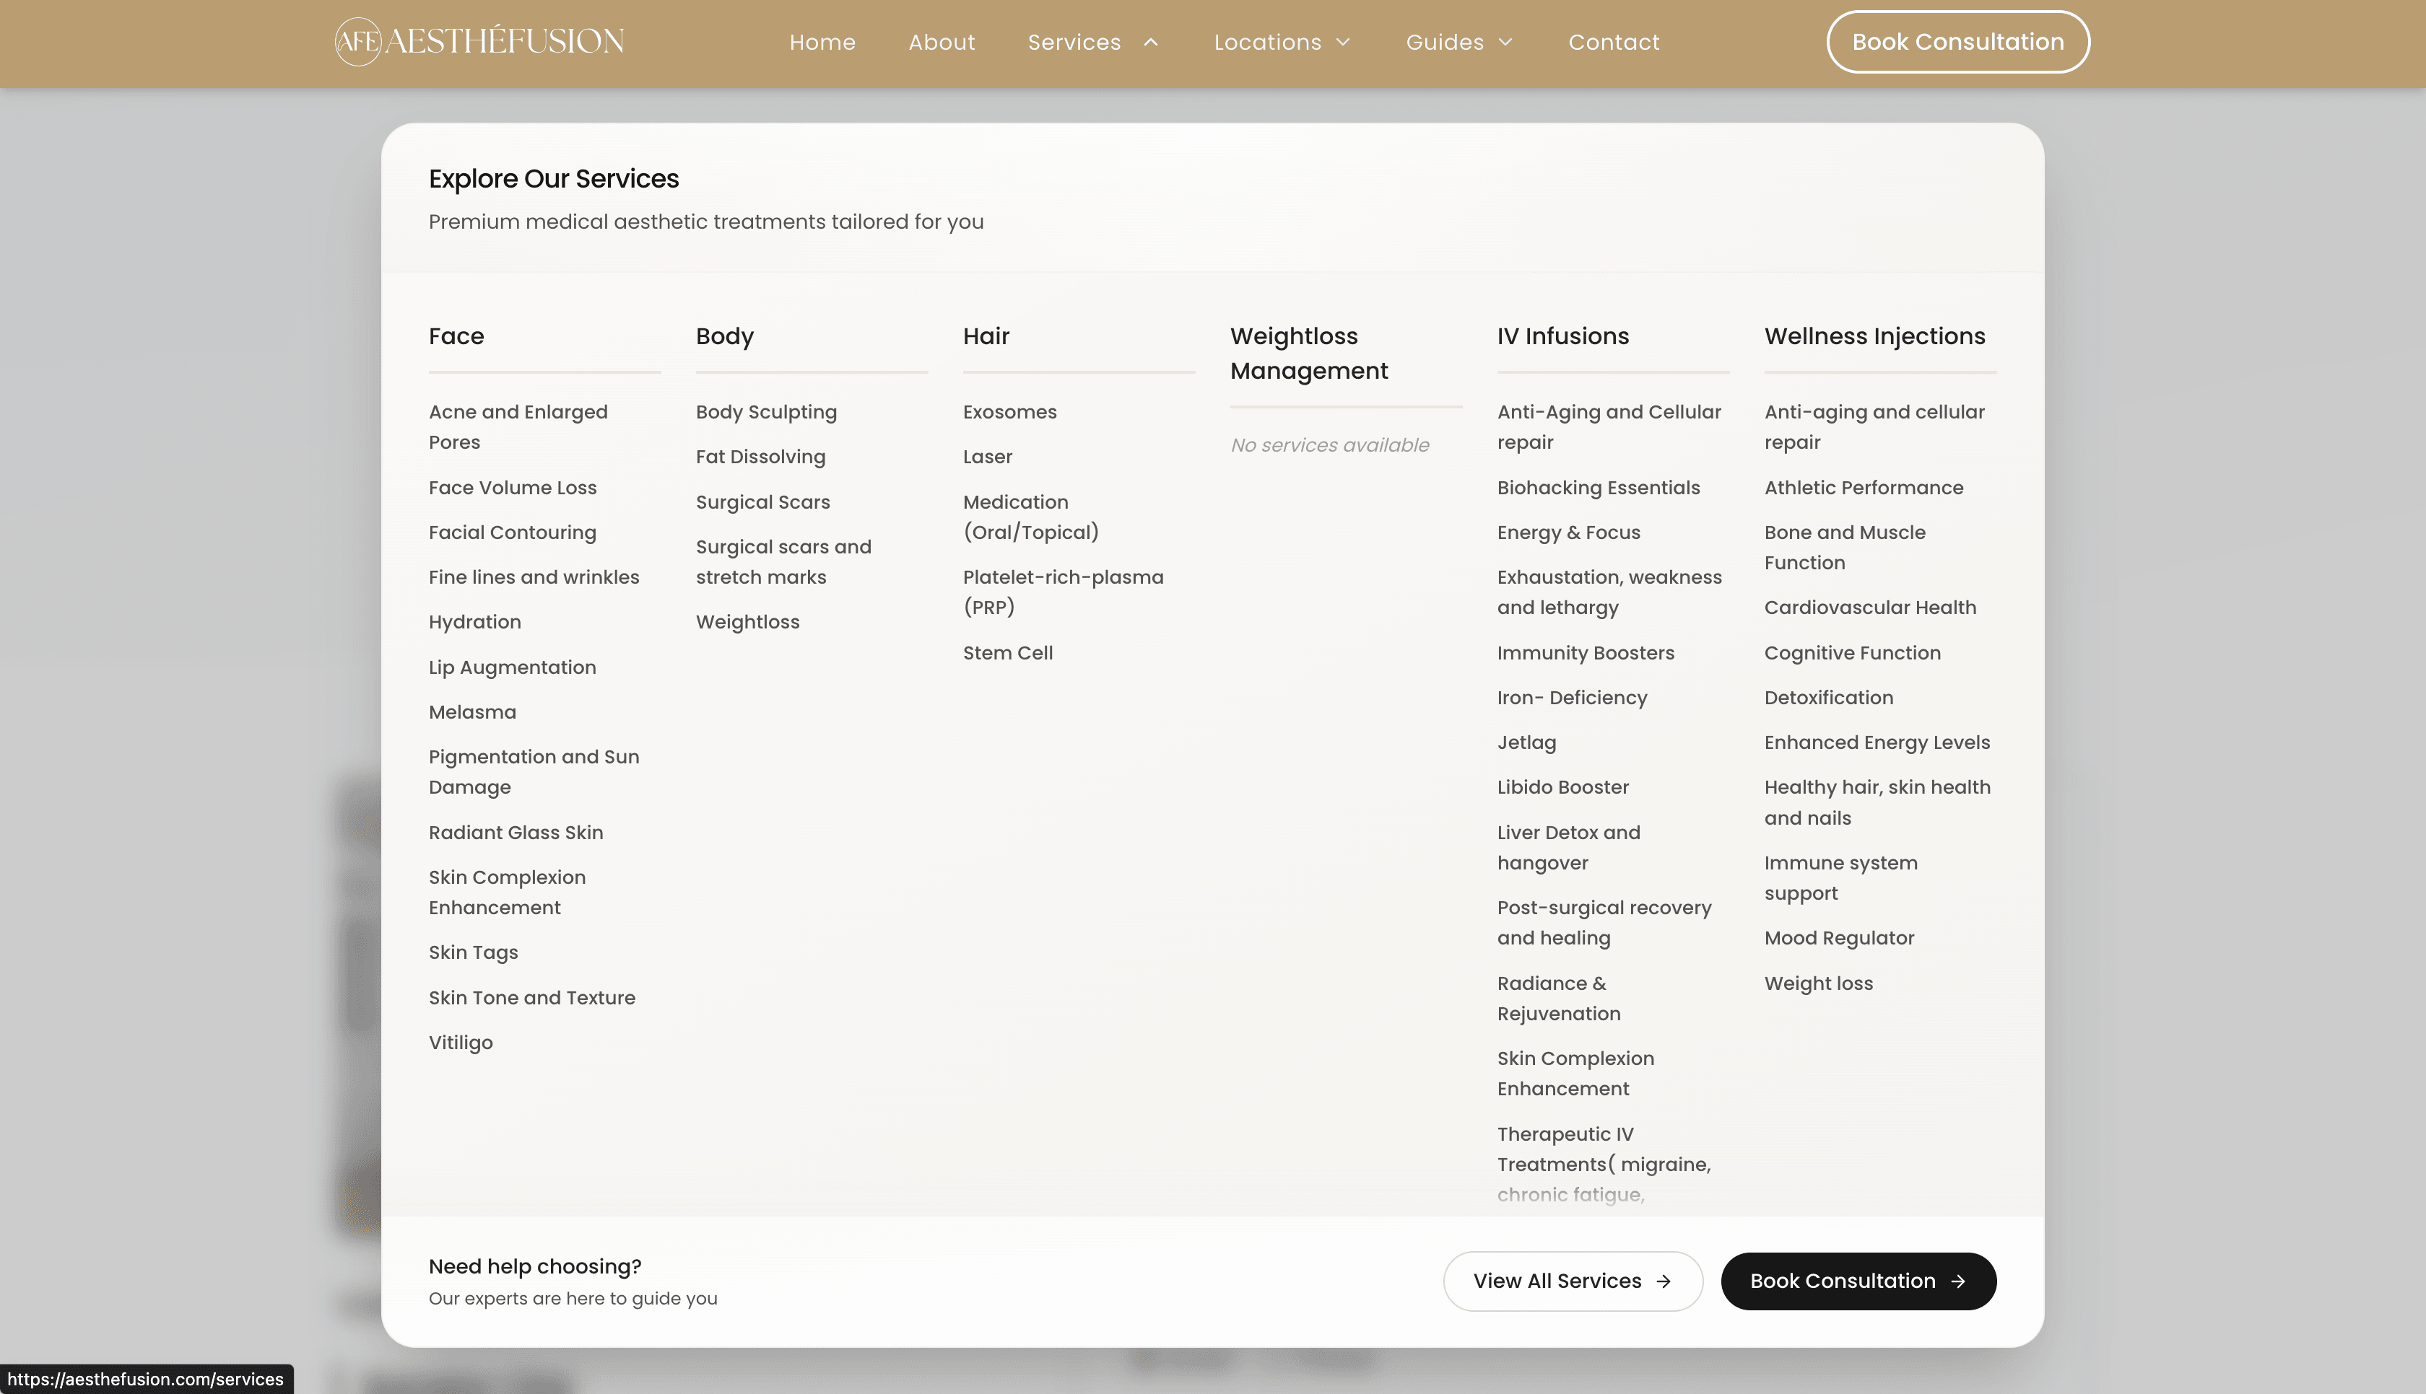Open Mood Regulator link
2426x1394 pixels.
pos(1839,938)
